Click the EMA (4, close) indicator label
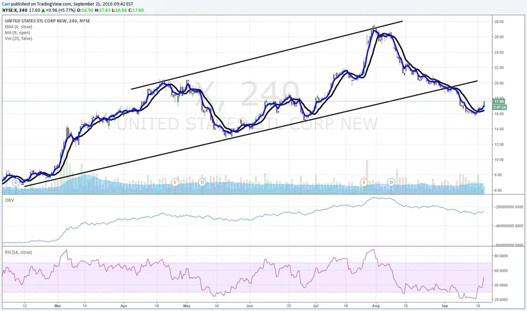This screenshot has height=311, width=527. [x=19, y=27]
